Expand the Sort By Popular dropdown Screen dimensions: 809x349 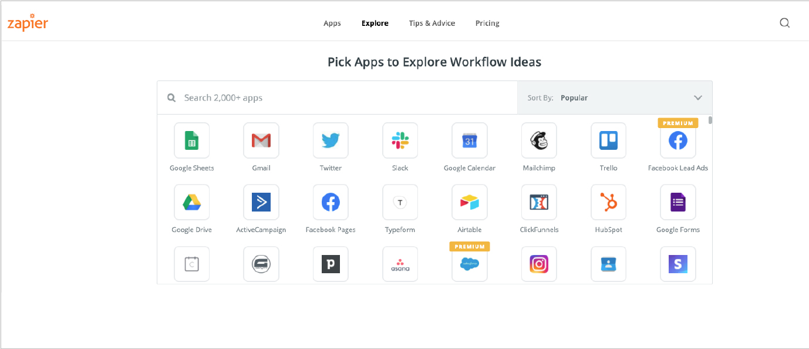[x=615, y=98]
